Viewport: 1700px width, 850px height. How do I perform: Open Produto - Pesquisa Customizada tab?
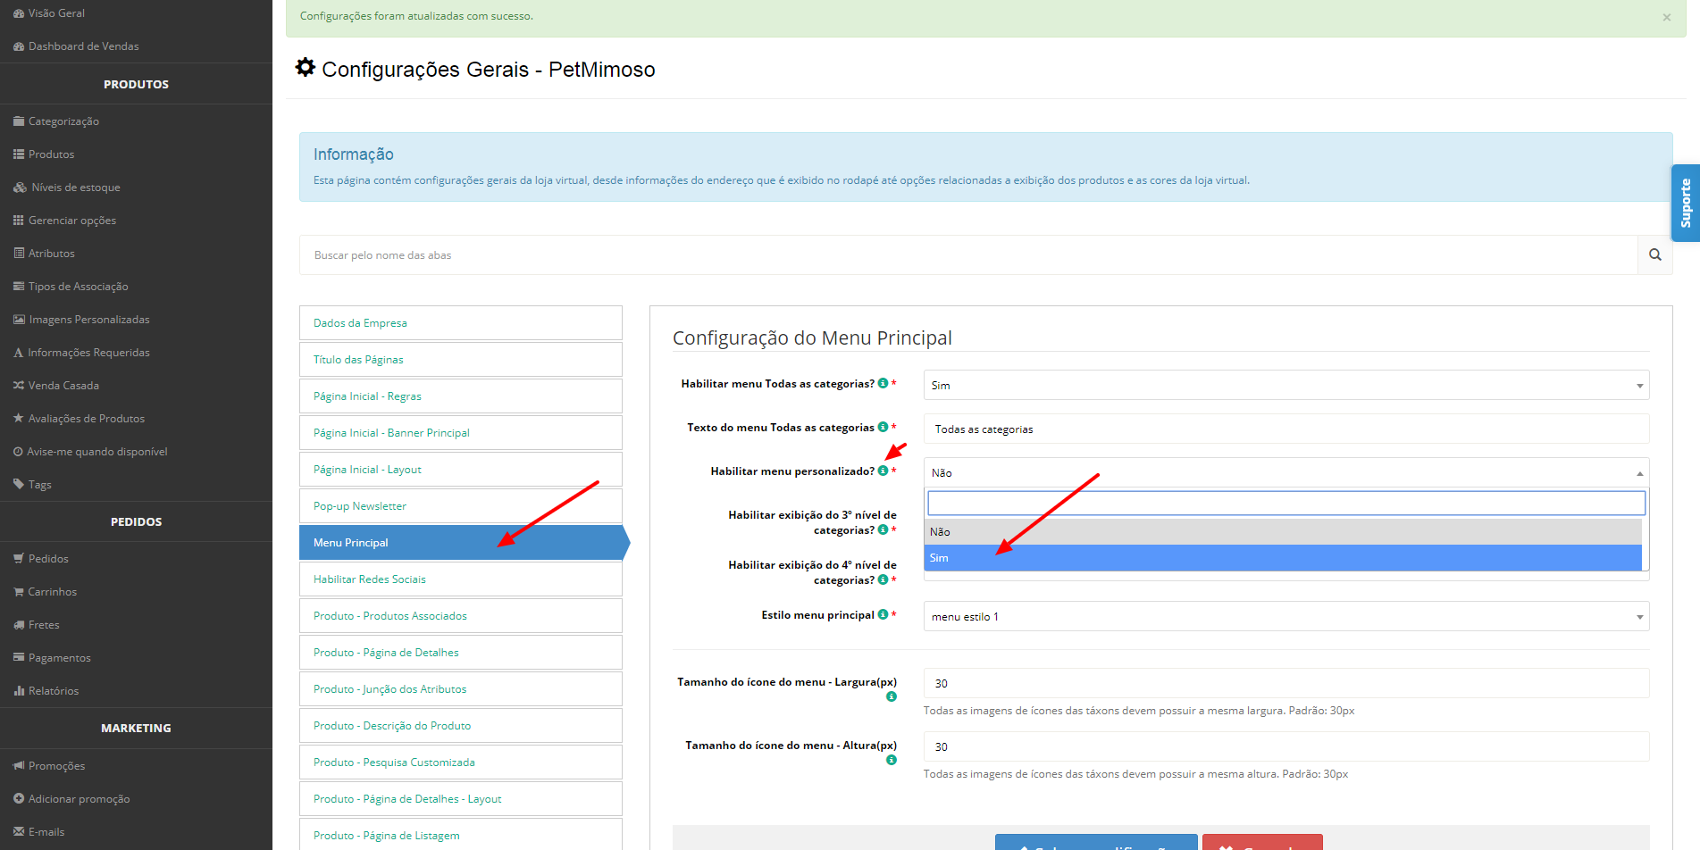461,762
